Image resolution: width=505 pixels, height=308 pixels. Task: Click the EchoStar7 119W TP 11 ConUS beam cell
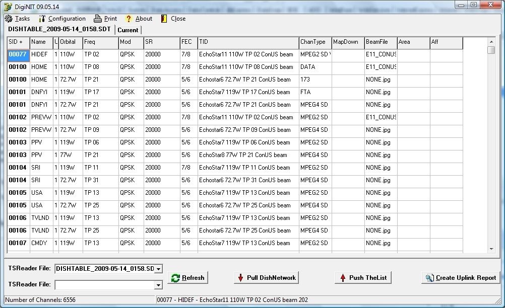[x=248, y=168]
